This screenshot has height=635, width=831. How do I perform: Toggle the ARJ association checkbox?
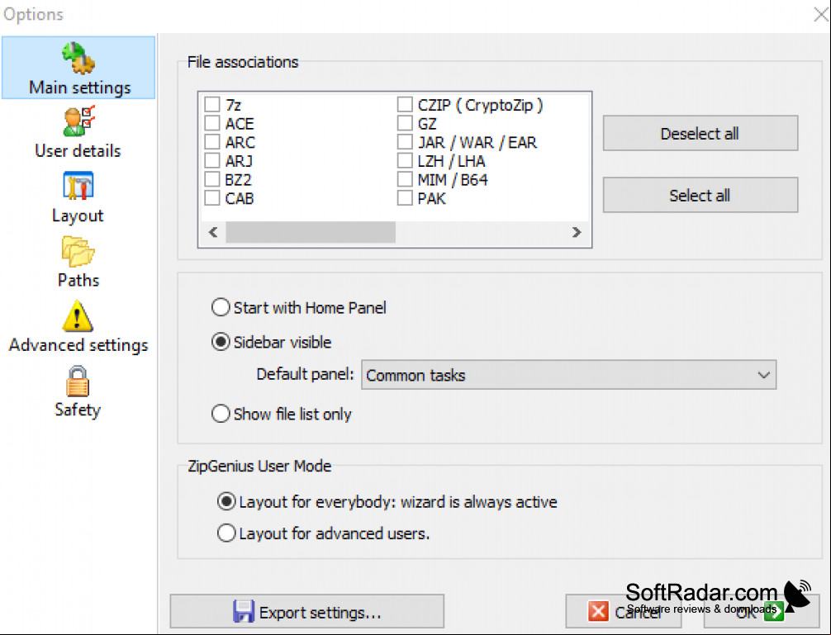(x=212, y=160)
